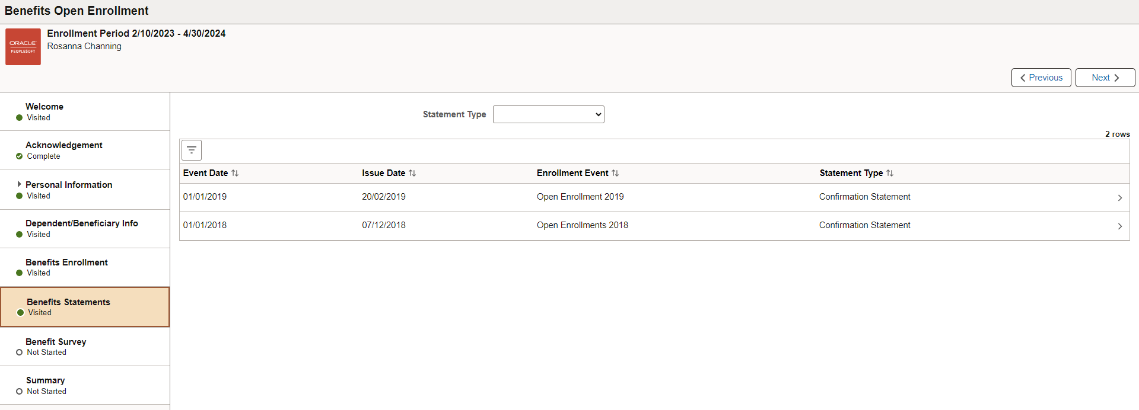This screenshot has width=1139, height=410.
Task: Sort by Event Date arrows icon
Action: [235, 173]
